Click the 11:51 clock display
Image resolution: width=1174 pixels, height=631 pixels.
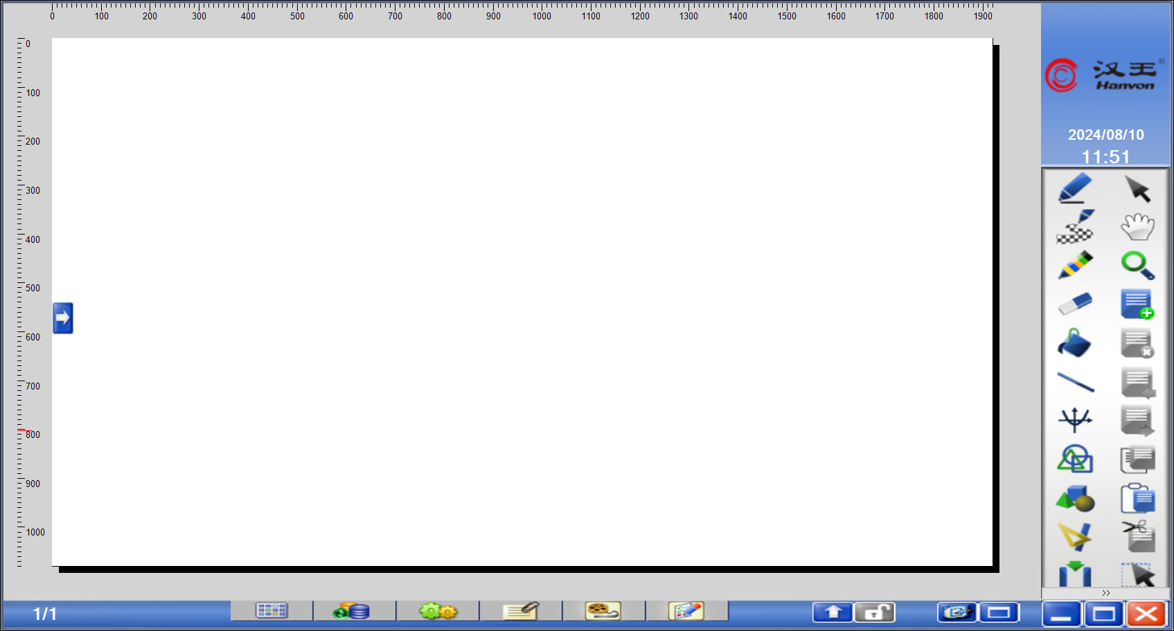point(1106,157)
